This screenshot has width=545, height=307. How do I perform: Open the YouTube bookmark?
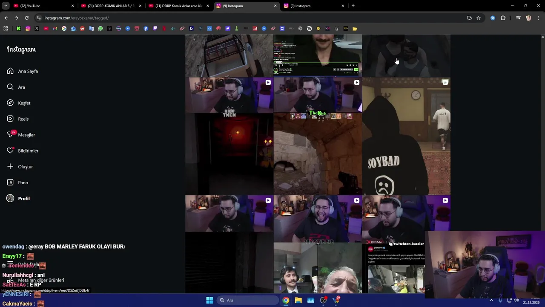point(46,29)
